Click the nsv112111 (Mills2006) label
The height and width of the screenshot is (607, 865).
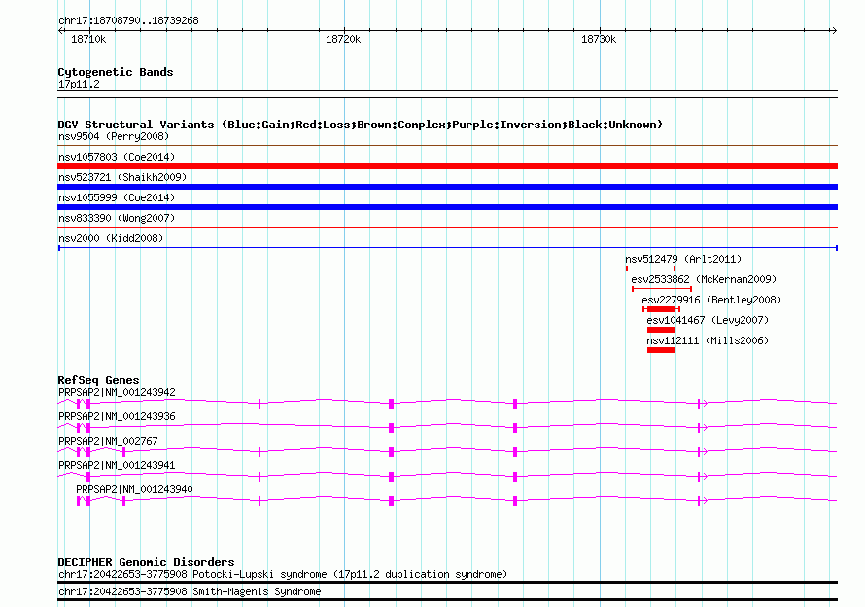(708, 340)
